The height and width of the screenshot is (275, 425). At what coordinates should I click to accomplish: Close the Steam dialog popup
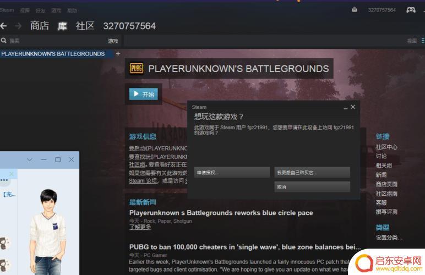(353, 107)
